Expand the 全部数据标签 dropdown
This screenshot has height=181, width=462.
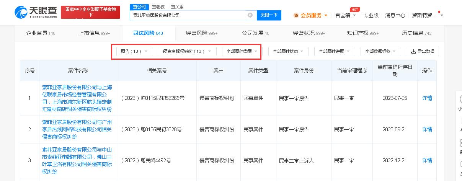click(380, 51)
